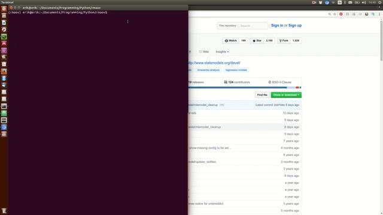Click Watch button on GitHub repo

tap(231, 41)
